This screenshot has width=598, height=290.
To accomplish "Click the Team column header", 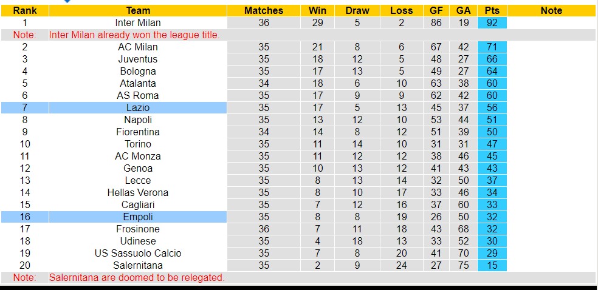I will click(x=138, y=10).
